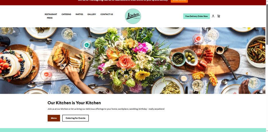The image size is (268, 132).
Task: Open the RESTAURANT nav item
Action: (x=51, y=14)
